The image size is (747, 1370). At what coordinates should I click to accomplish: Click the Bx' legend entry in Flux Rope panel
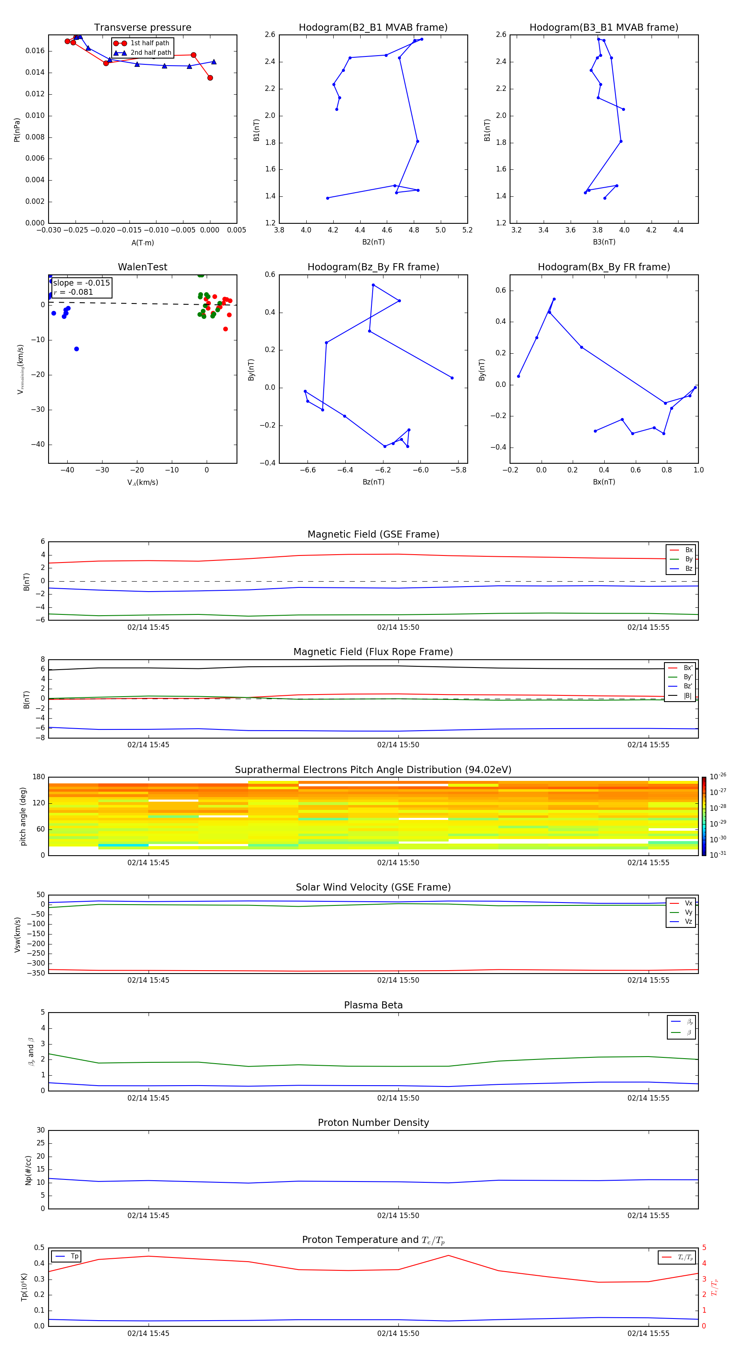[x=680, y=668]
